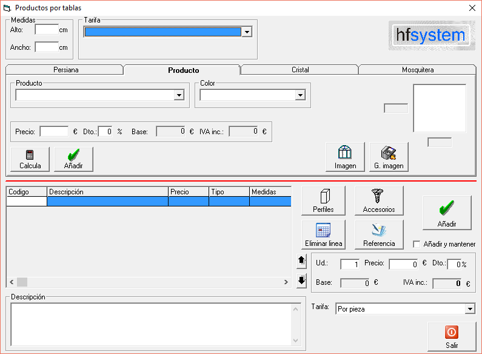Open the Producto combo box
This screenshot has height=354, width=482.
pos(179,95)
